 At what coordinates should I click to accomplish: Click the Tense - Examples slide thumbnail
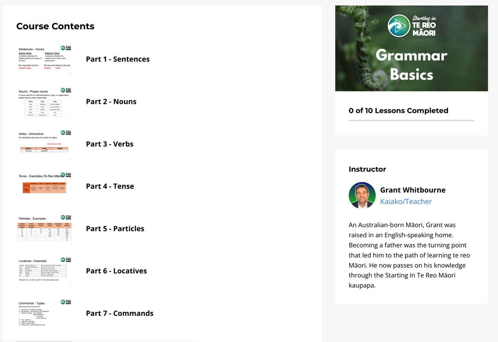coord(44,187)
